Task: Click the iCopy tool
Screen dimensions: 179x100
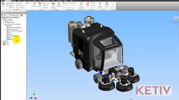Action: tap(29, 3)
